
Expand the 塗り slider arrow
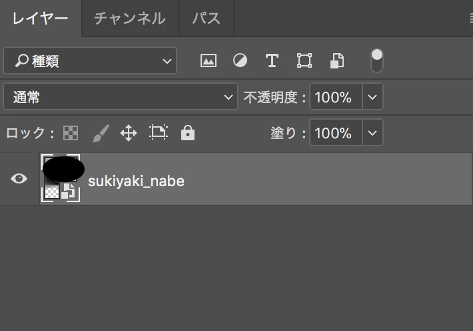(372, 133)
